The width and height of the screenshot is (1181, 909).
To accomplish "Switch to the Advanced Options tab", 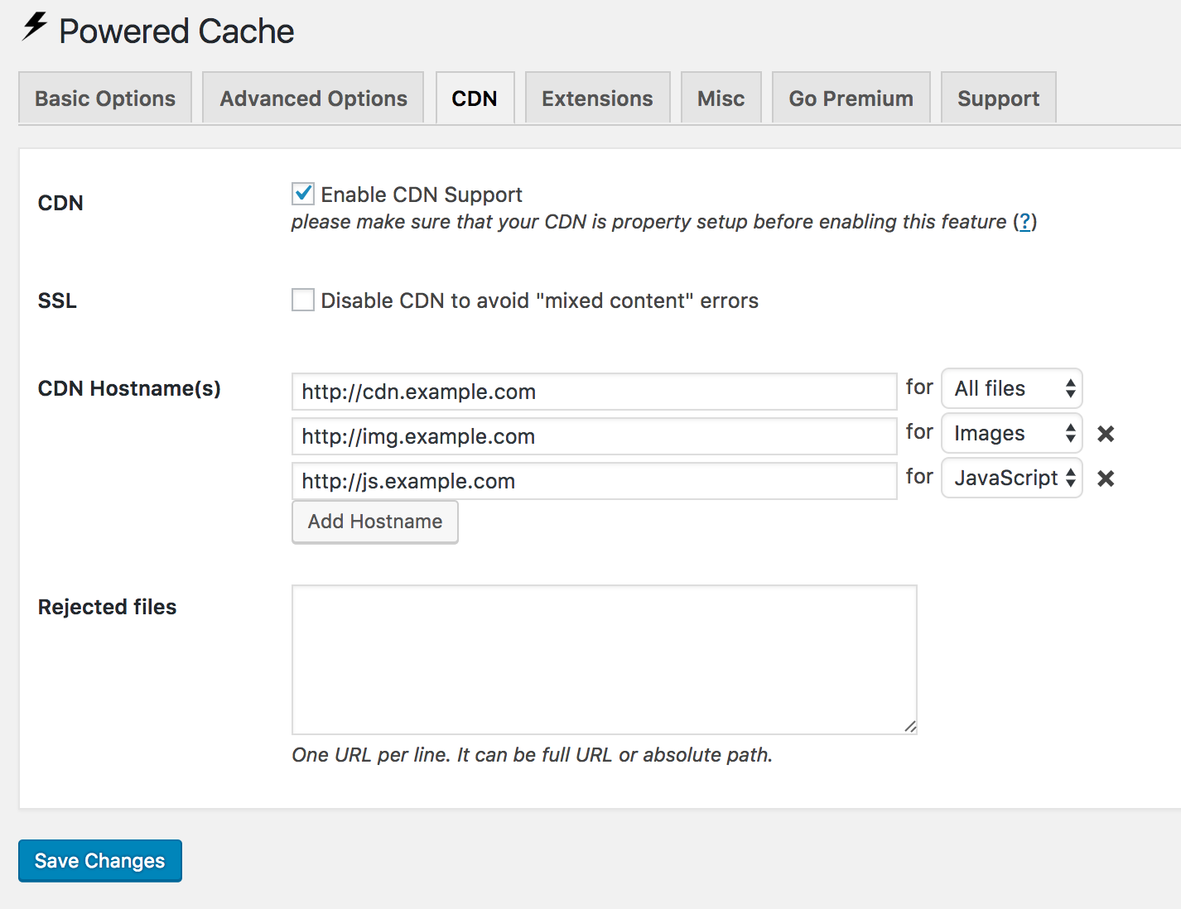I will point(312,98).
